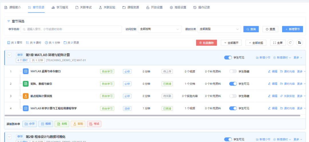The height and width of the screenshot is (142, 309).
Task: Switch to the 操作记录 tab
Action: (202, 7)
